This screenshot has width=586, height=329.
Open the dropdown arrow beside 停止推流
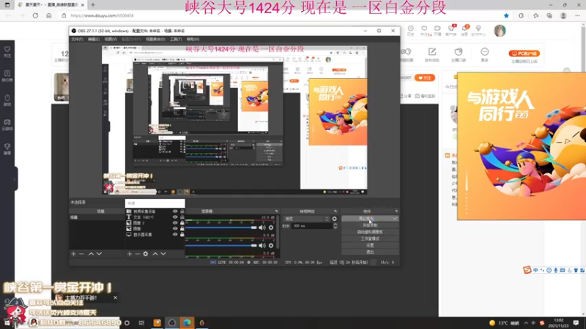tap(395, 219)
